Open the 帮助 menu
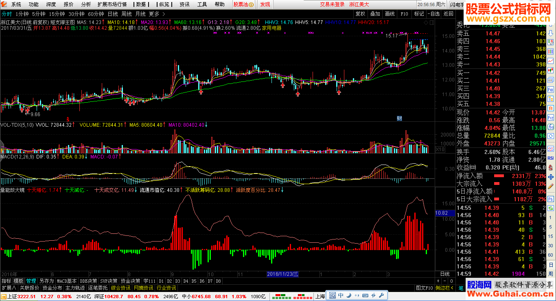The image size is (556, 301). click(219, 4)
